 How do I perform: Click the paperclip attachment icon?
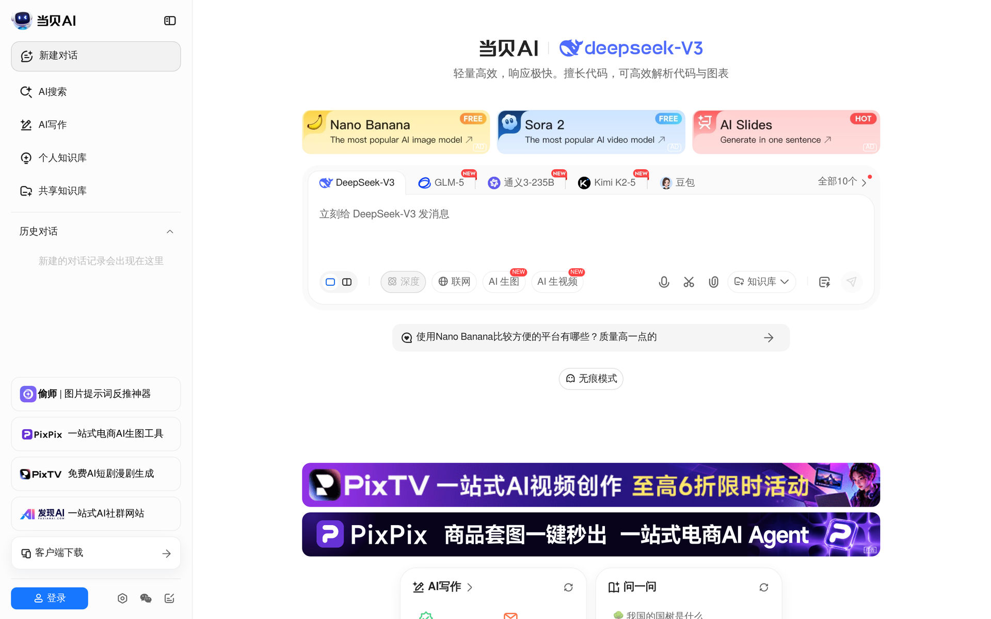click(713, 282)
